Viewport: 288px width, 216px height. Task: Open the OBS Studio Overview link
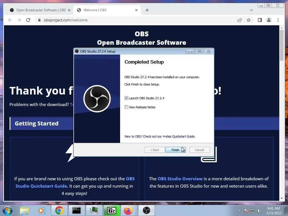click(180, 179)
